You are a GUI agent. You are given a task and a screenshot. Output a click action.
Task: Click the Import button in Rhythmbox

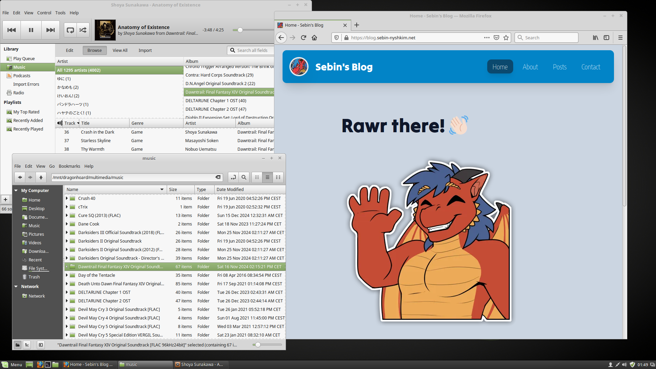(x=145, y=50)
